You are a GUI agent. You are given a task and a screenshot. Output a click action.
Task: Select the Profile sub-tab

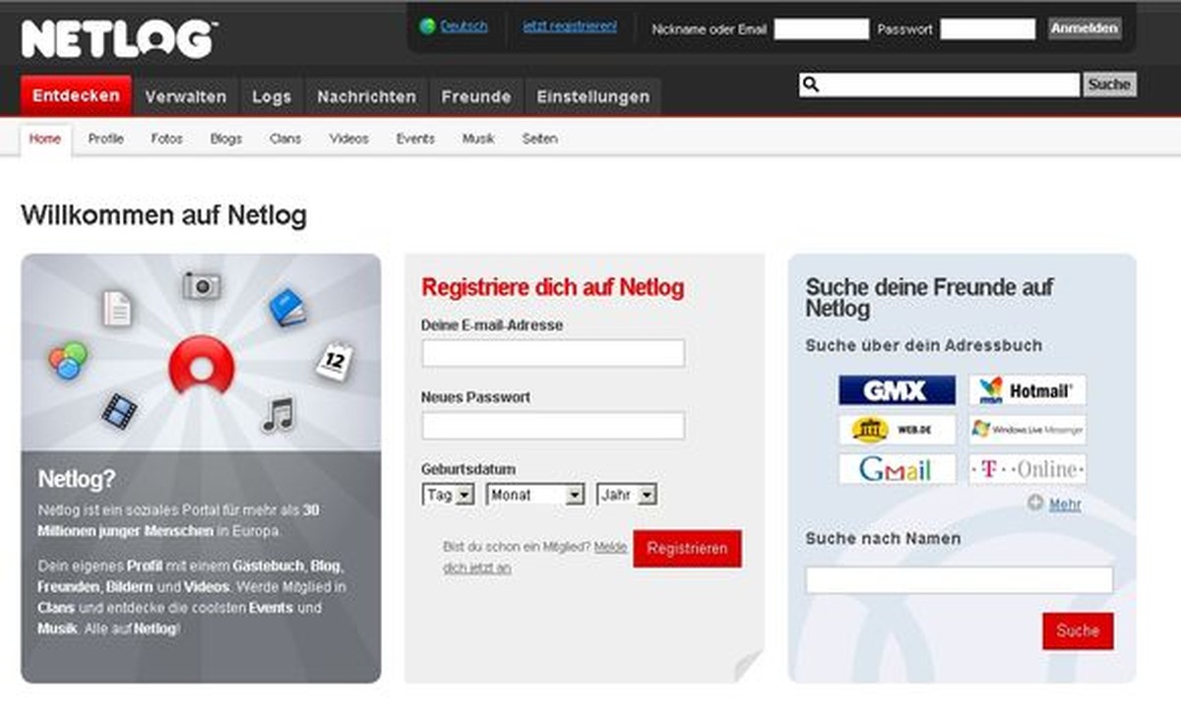coord(106,139)
